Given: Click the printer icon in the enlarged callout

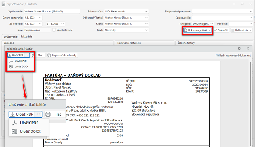Looking at the screenshot, I should [48, 114].
